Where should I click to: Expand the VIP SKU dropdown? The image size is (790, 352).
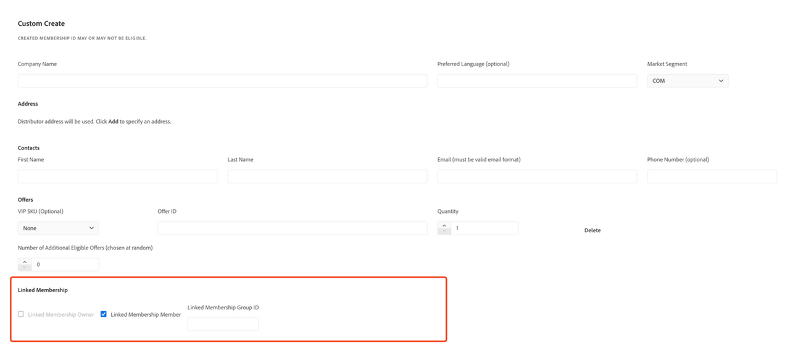pyautogui.click(x=58, y=228)
